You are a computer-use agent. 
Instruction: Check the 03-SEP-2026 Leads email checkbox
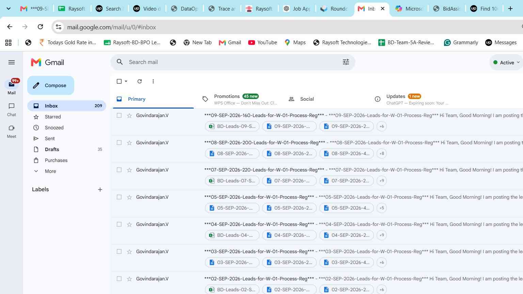click(x=119, y=251)
